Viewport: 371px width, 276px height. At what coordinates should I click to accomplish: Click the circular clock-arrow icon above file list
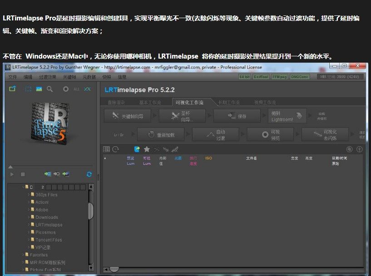(115, 149)
